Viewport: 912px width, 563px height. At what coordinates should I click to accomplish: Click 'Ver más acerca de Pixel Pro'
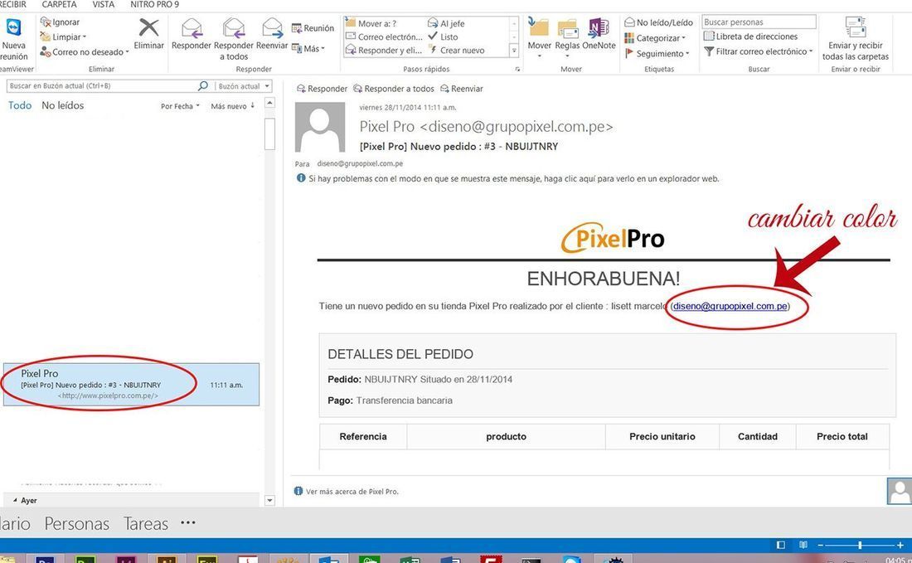[352, 492]
